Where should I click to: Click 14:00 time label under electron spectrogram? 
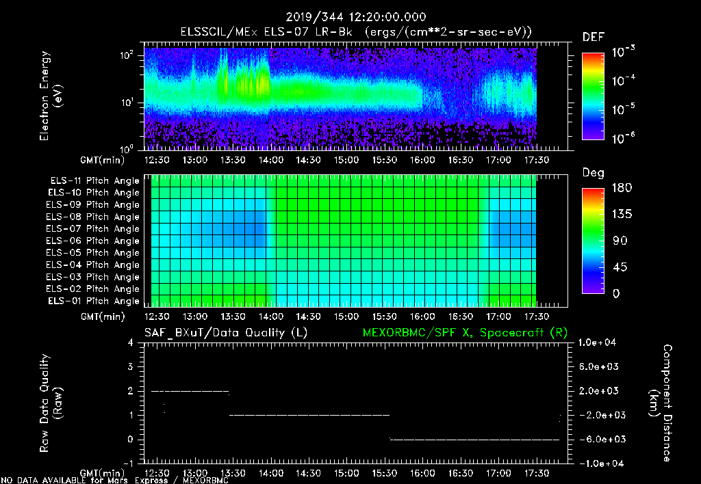pyautogui.click(x=270, y=160)
